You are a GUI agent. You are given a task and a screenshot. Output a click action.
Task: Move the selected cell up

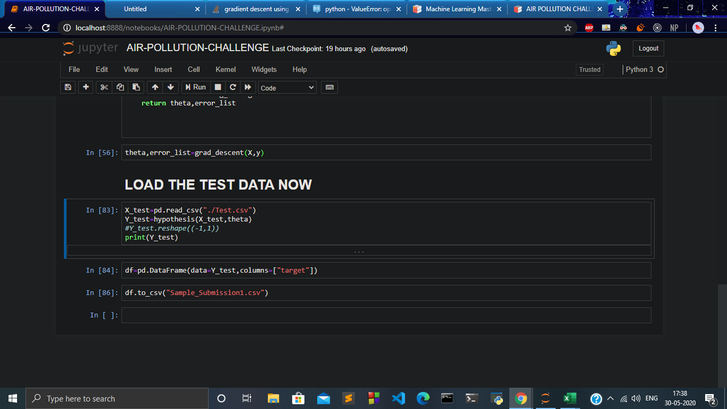click(155, 87)
